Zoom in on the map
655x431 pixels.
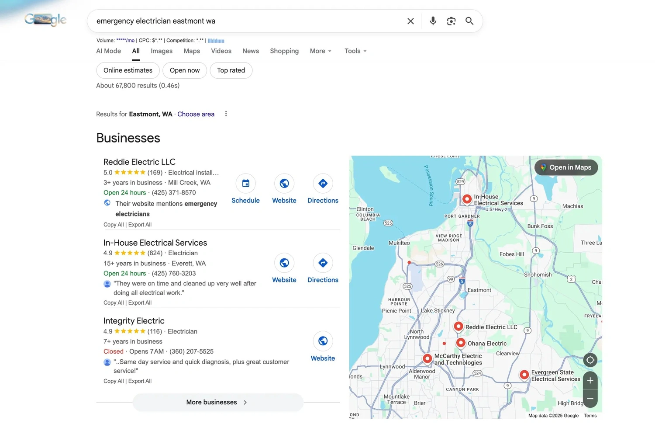coord(590,380)
